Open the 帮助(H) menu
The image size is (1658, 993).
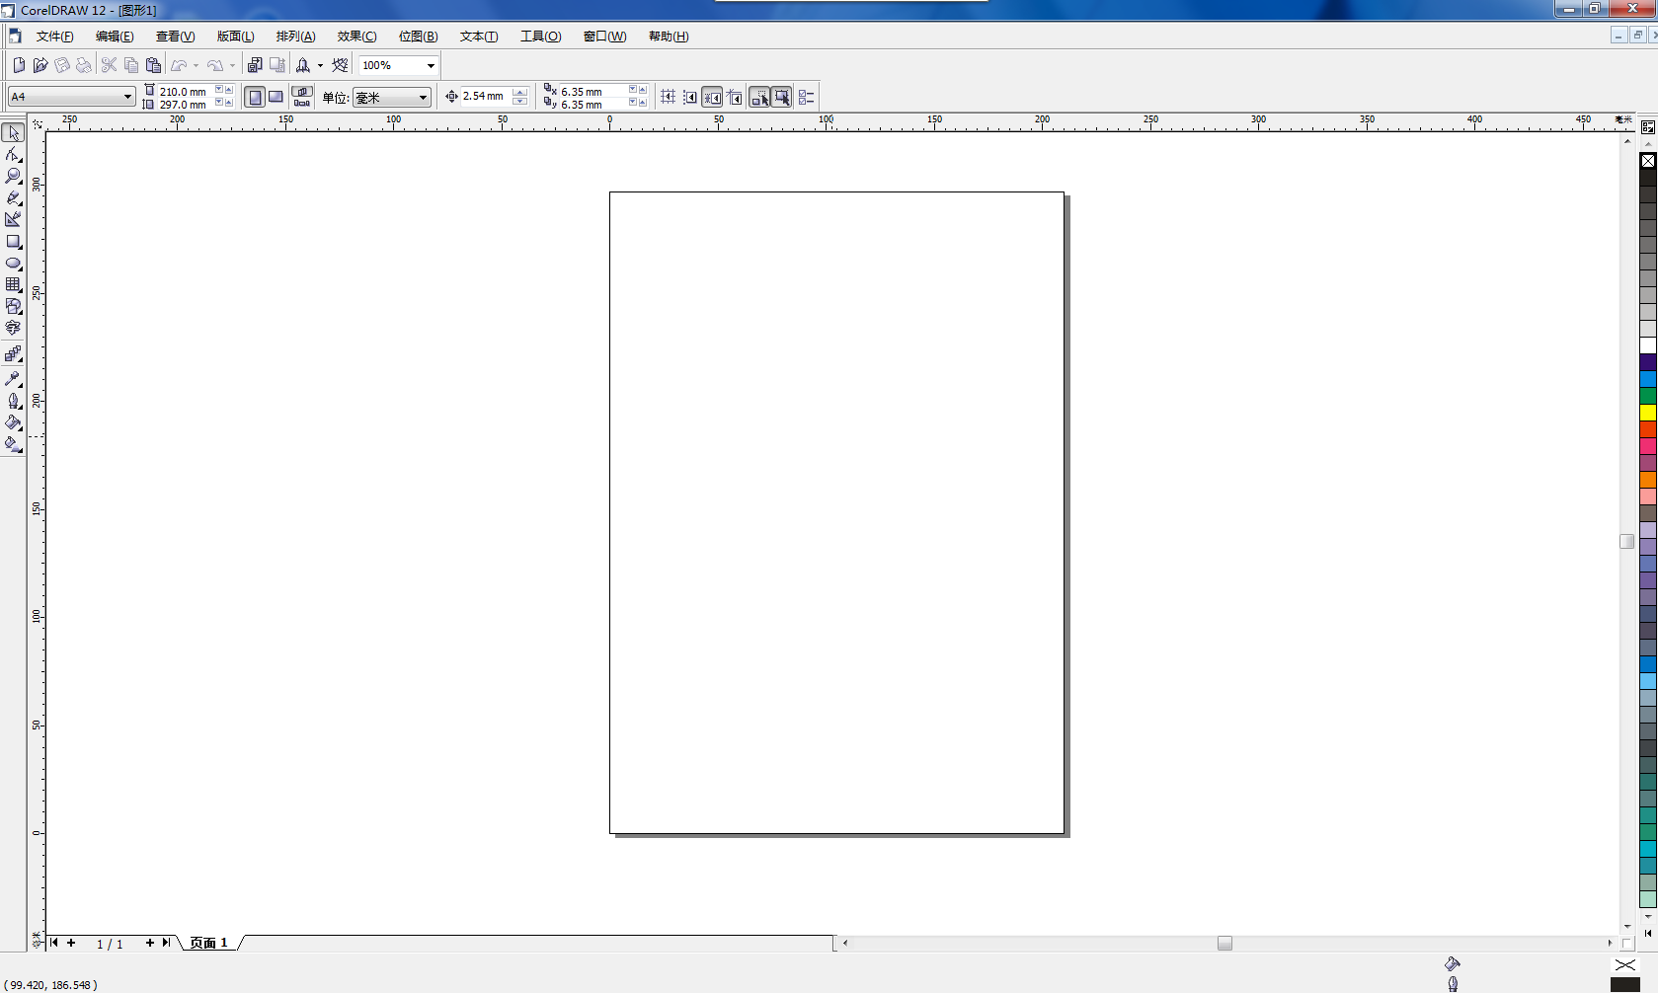click(x=669, y=37)
